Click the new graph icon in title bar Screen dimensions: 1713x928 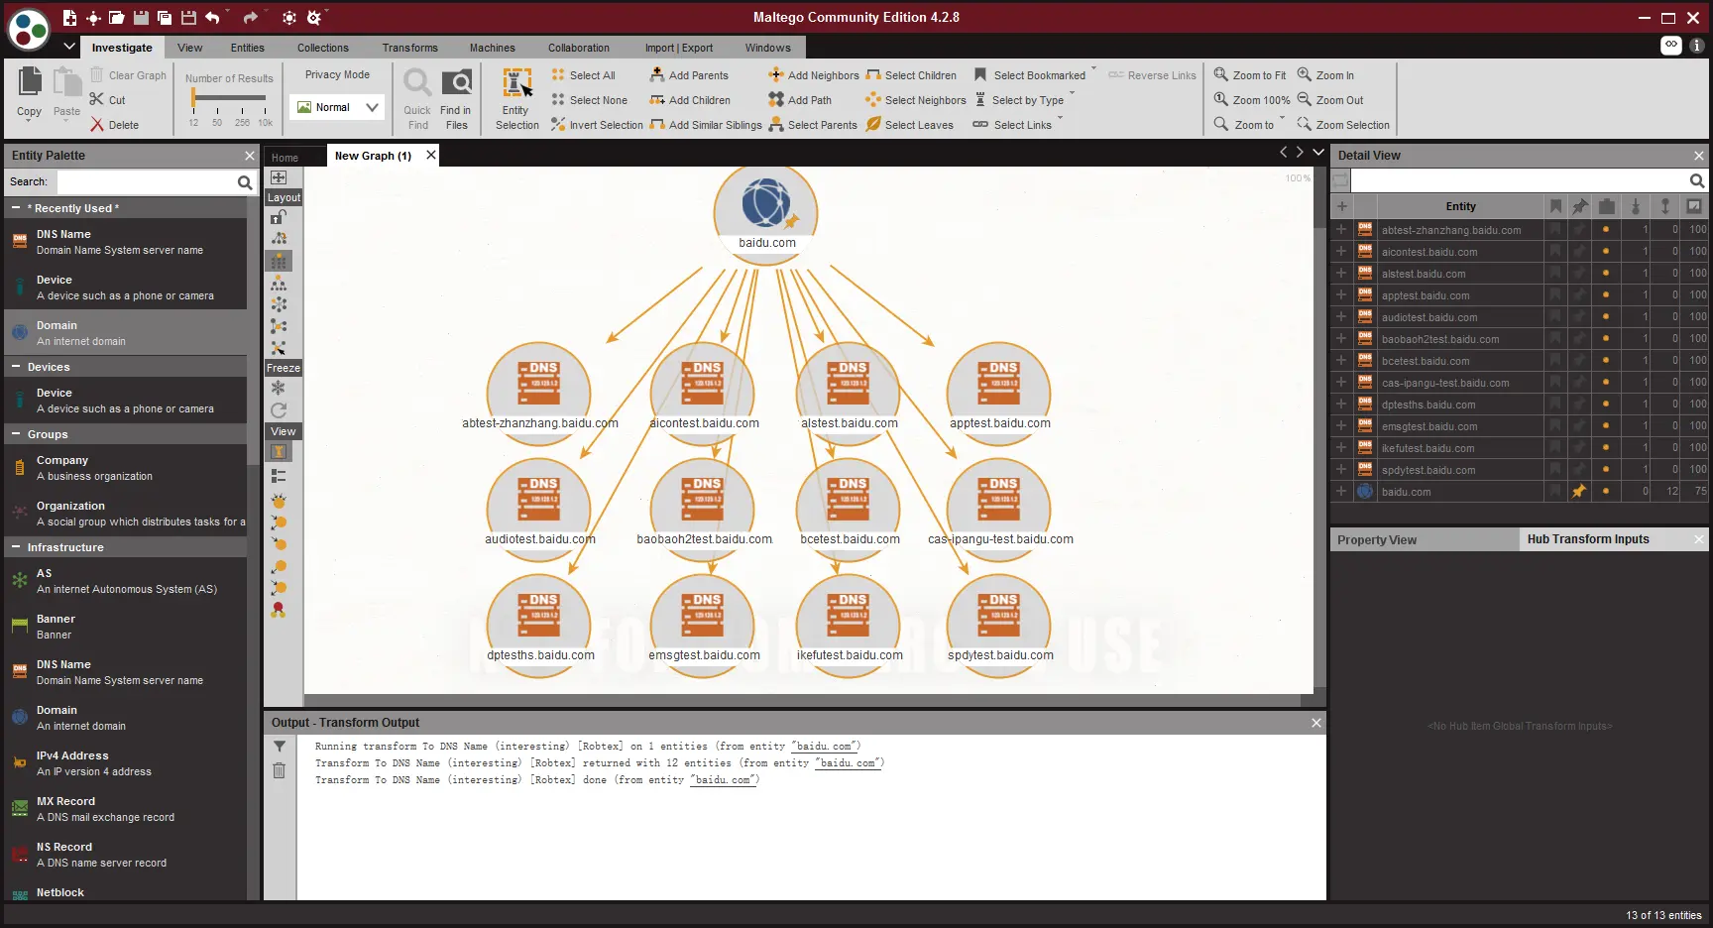click(69, 18)
